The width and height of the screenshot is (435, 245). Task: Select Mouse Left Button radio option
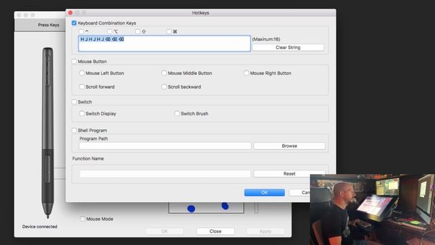[x=82, y=73]
